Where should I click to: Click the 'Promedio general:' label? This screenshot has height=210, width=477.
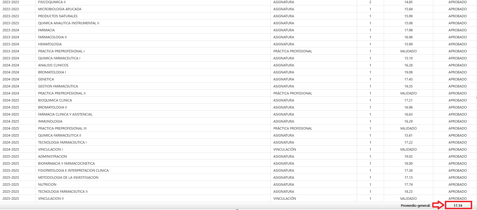pos(415,205)
